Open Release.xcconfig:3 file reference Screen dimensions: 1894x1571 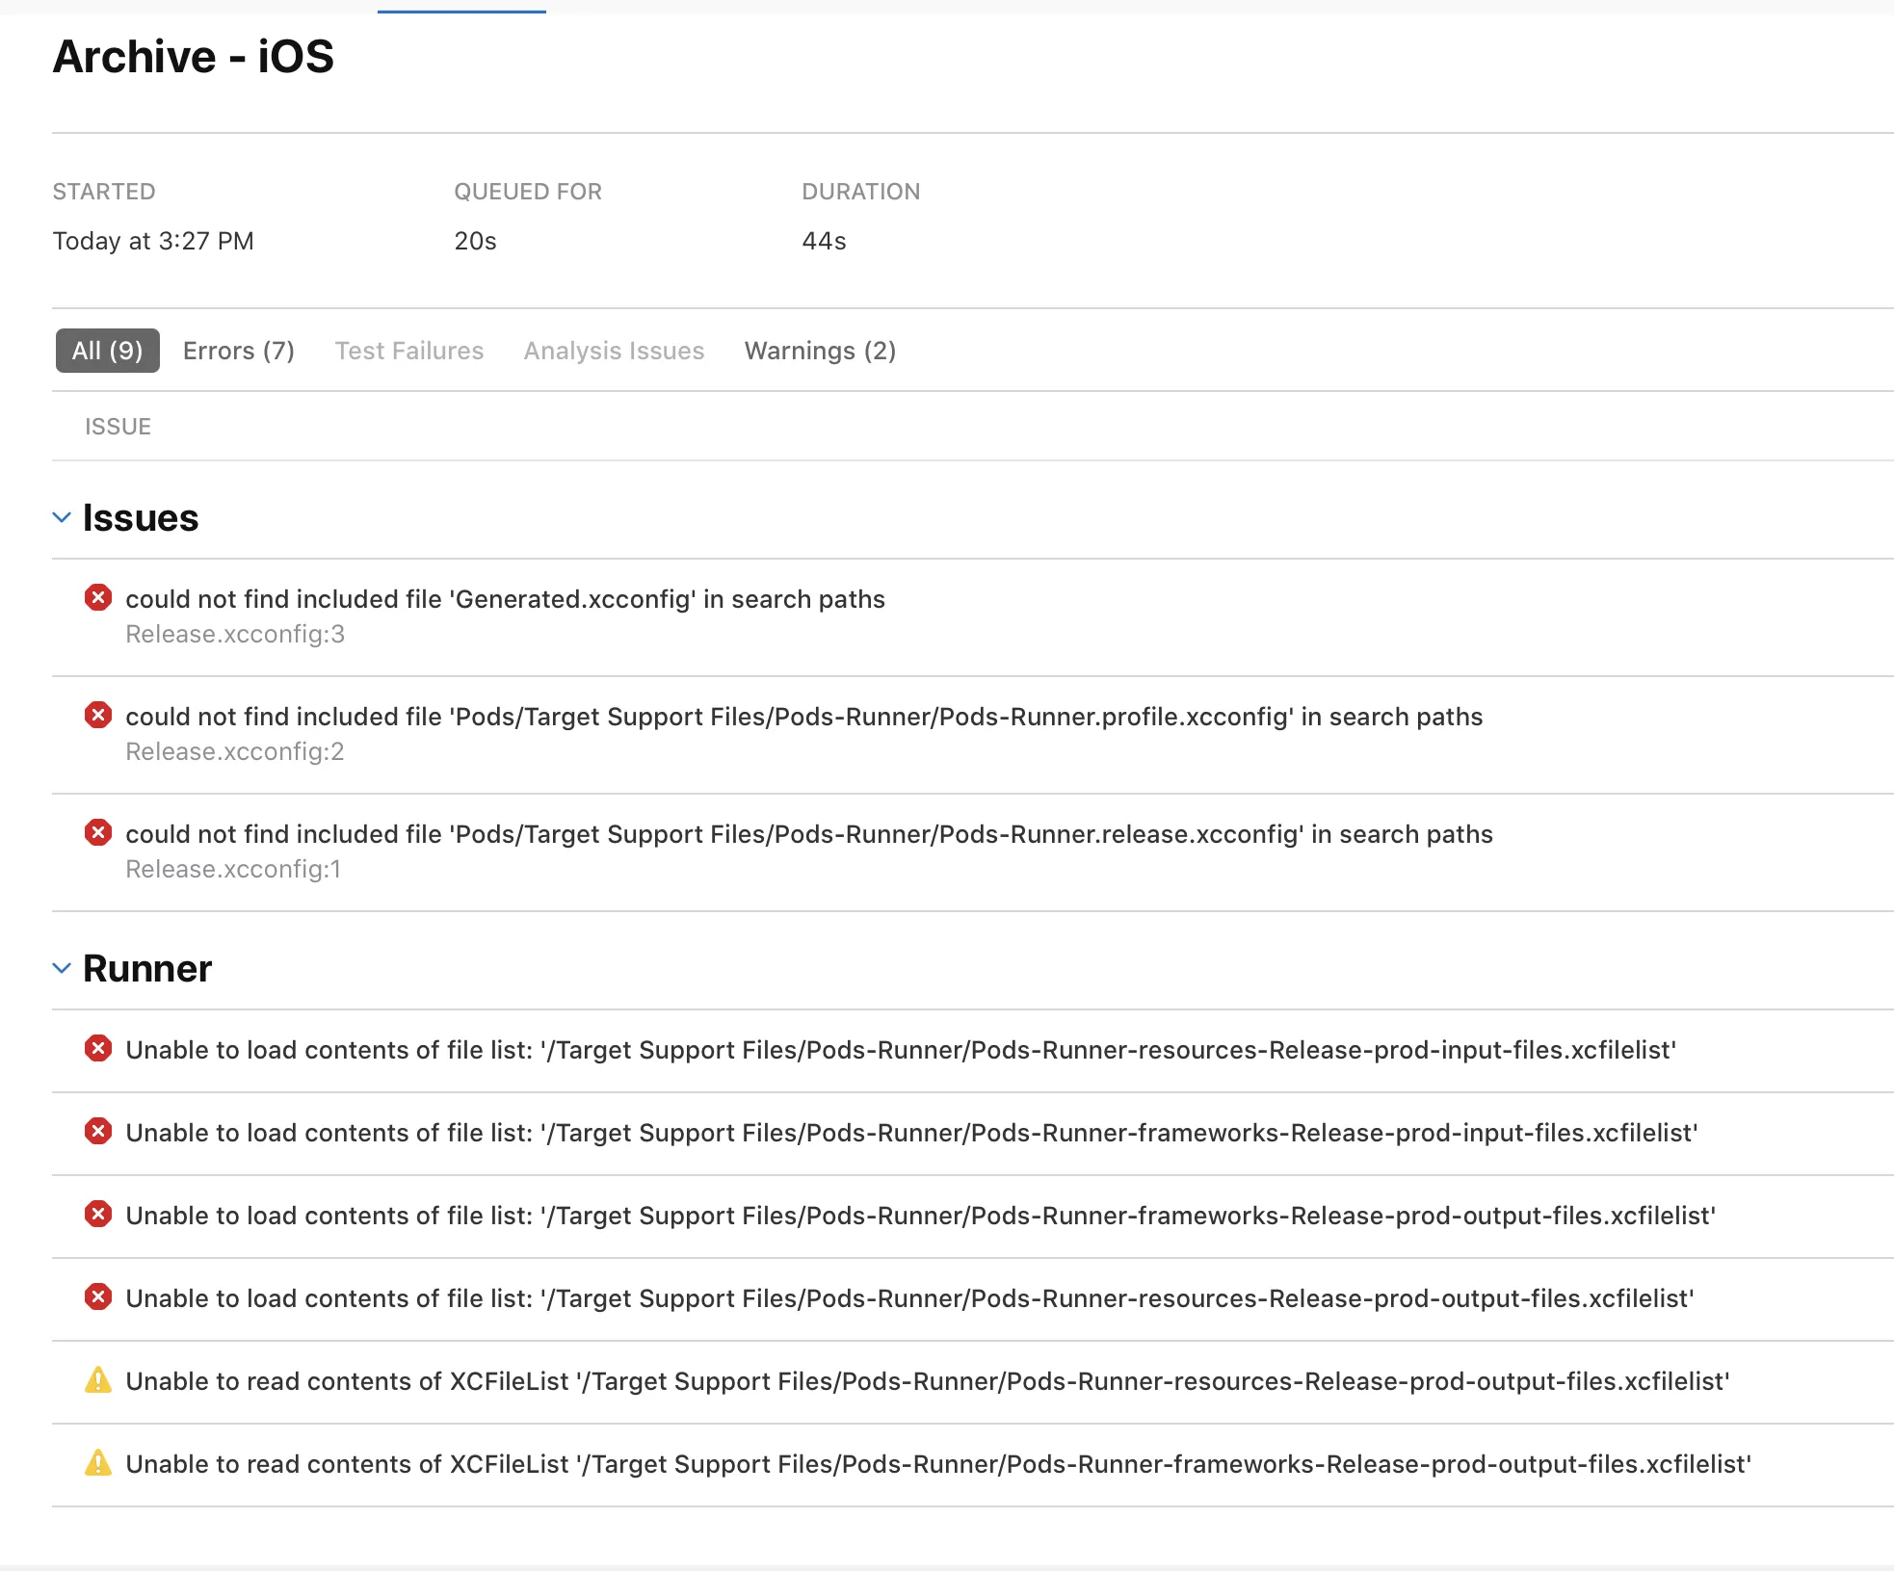[x=235, y=634]
